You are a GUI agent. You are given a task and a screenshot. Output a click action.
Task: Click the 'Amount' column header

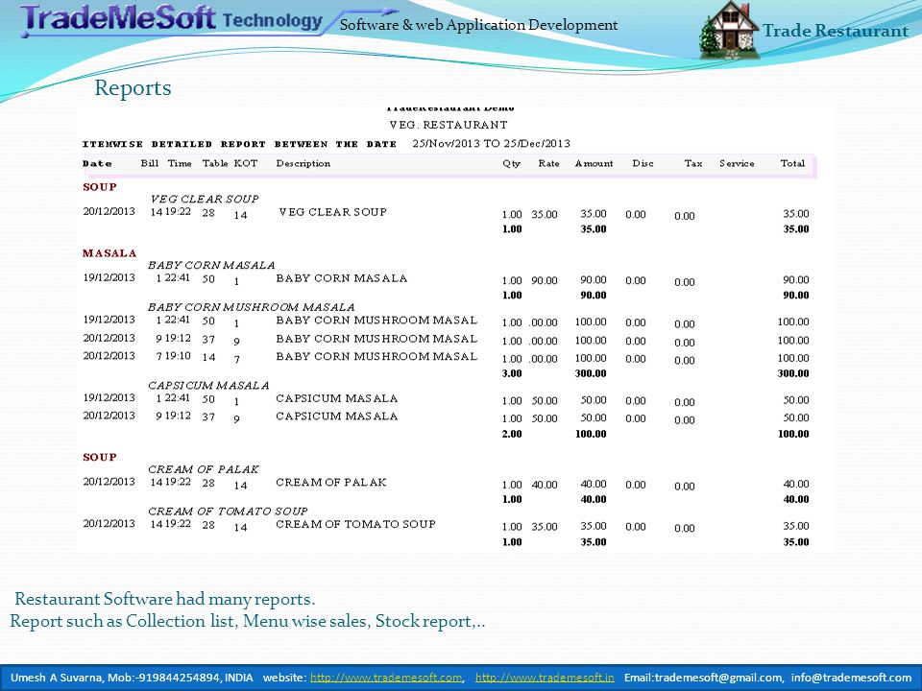point(594,163)
